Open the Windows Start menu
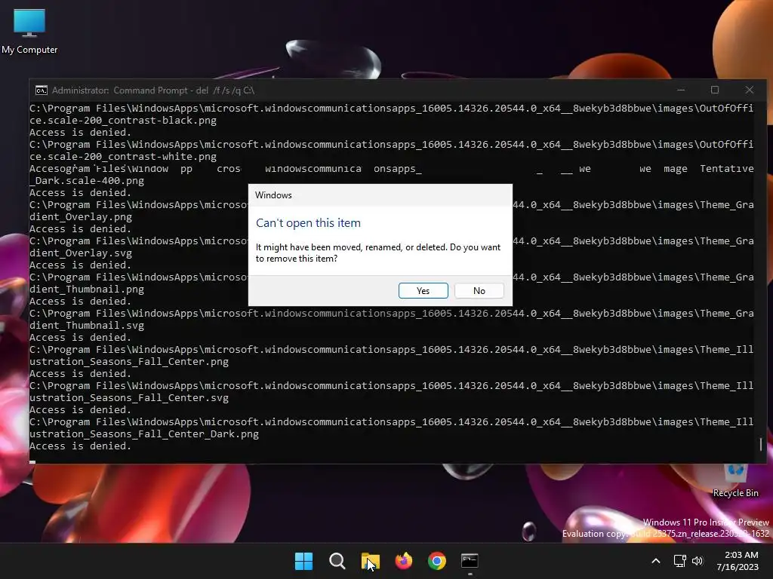 click(x=303, y=561)
